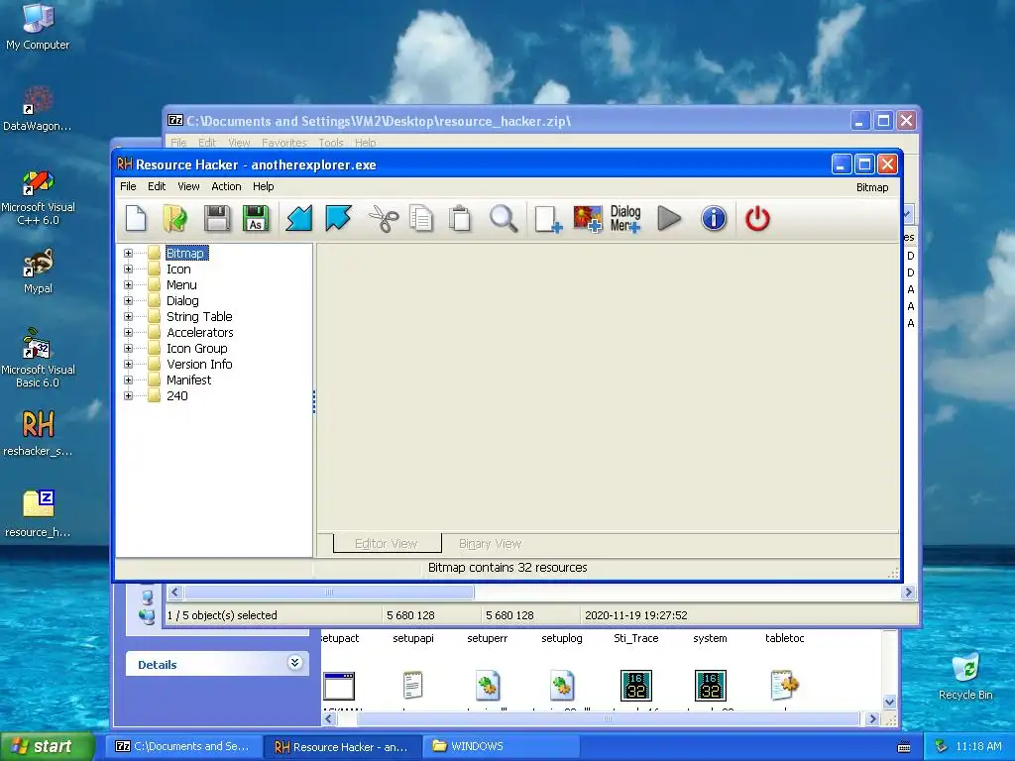Click the Add image resource icon
This screenshot has width=1015, height=761.
pyautogui.click(x=588, y=219)
